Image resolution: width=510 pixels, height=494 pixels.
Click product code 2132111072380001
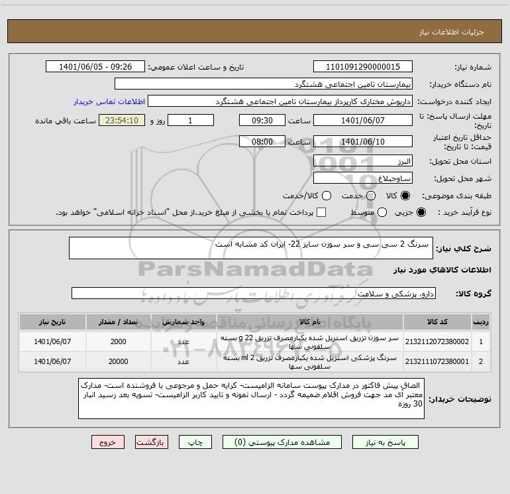coord(437,361)
